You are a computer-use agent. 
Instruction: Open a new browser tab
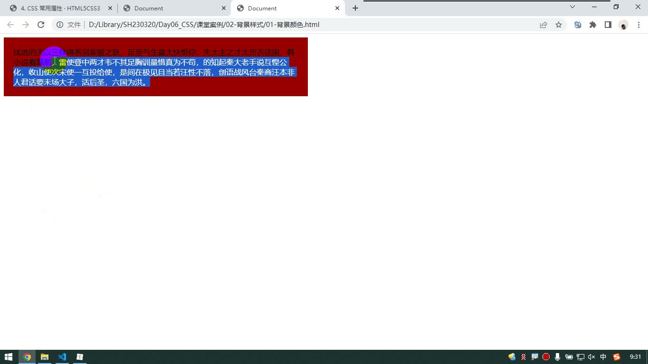click(355, 8)
